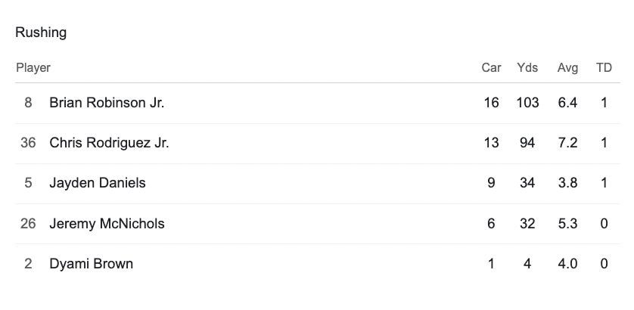The image size is (634, 310).
Task: Click Jeremy McNichols player name
Action: [x=107, y=223]
